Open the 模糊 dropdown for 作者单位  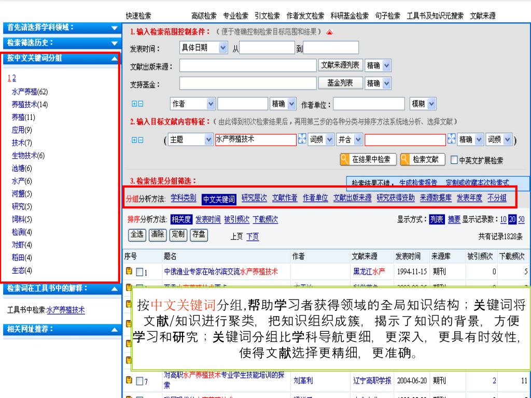[x=423, y=104]
